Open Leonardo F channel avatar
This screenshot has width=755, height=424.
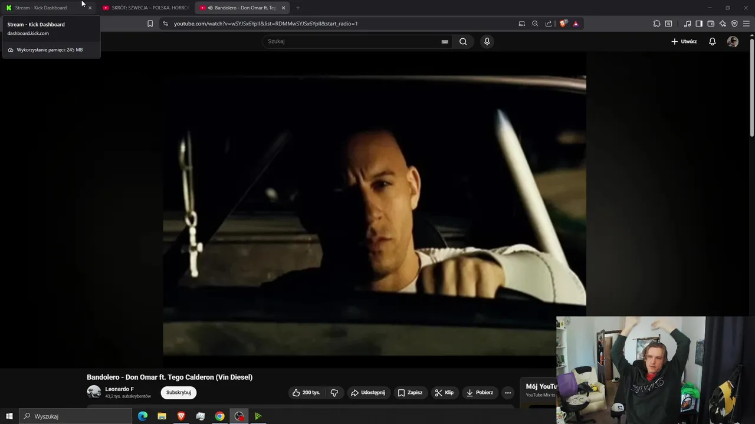pos(94,392)
